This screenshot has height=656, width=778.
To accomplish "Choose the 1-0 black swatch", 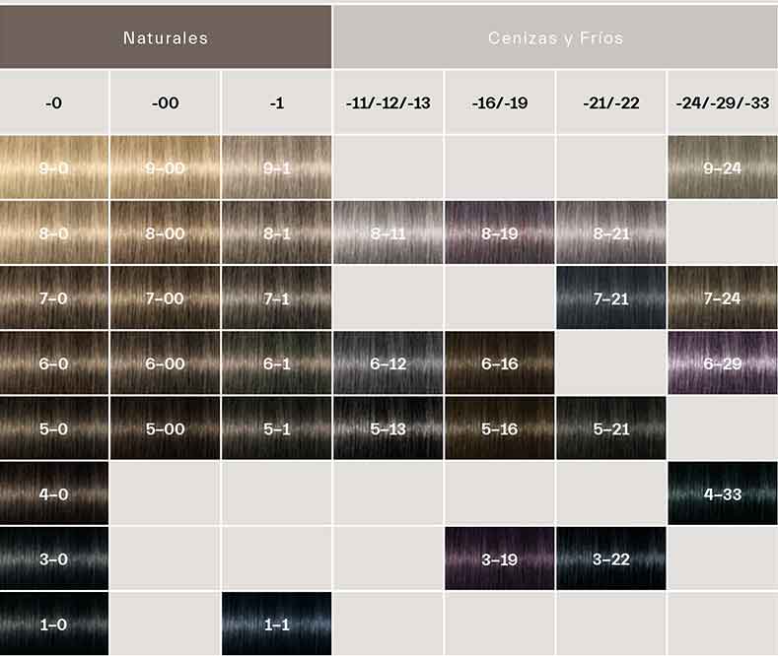I will click(x=54, y=623).
